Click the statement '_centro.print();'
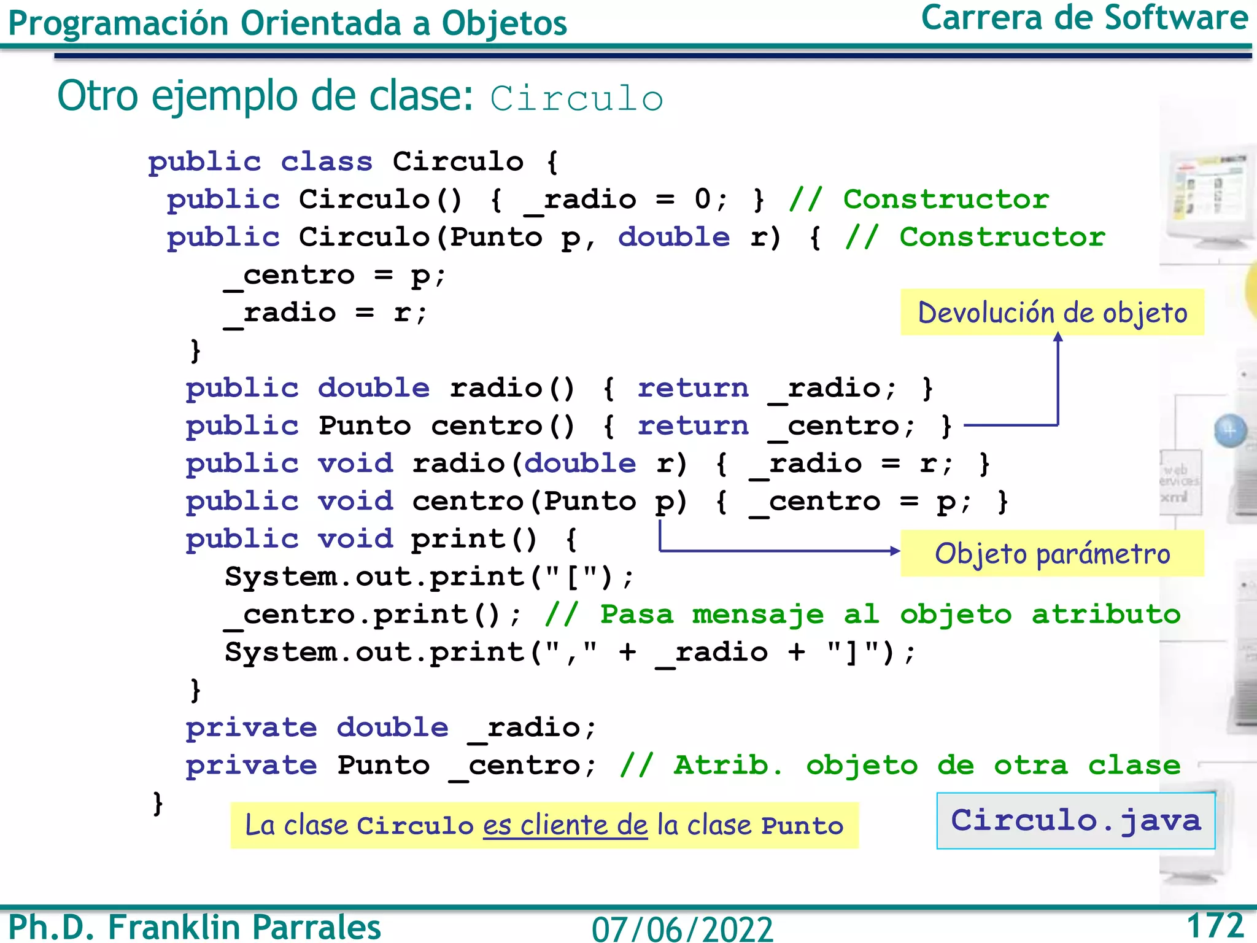Screen dimensions: 1257x943 coord(373,616)
